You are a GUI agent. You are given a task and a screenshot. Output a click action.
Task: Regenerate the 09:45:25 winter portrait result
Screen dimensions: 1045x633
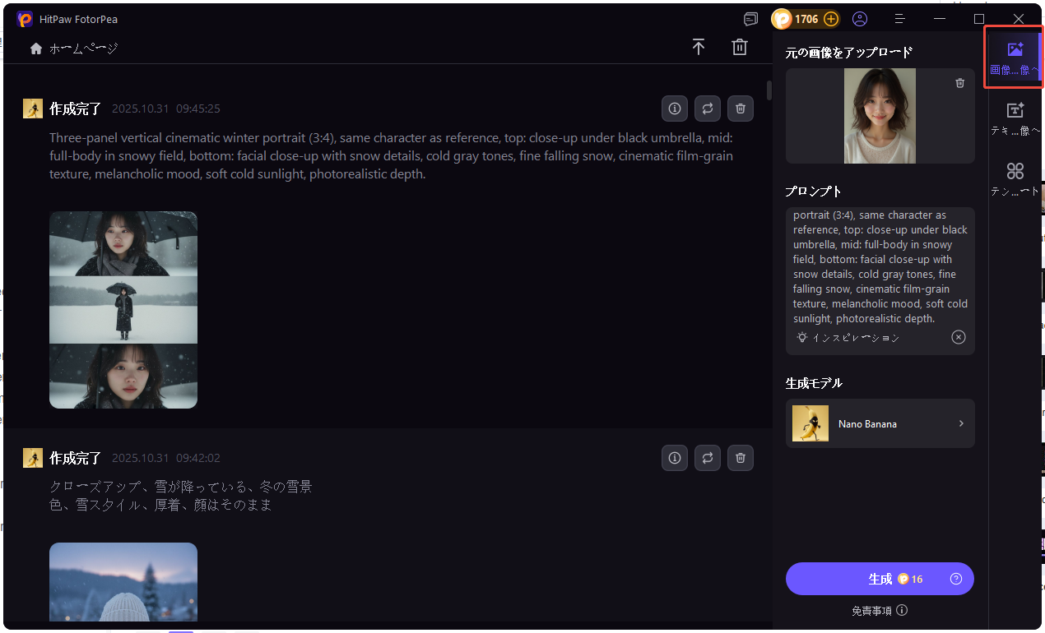(708, 109)
